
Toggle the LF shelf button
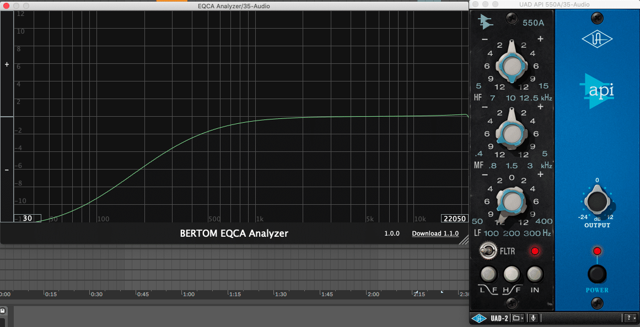(x=488, y=274)
